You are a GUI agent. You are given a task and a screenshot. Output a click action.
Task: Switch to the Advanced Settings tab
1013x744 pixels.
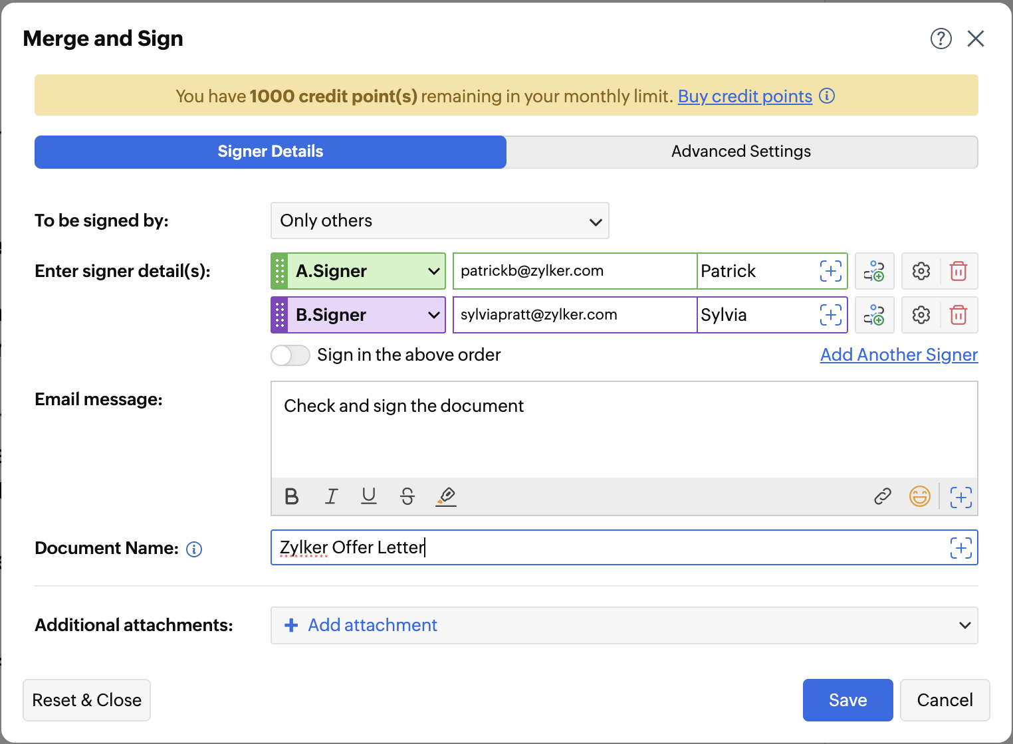click(x=741, y=152)
